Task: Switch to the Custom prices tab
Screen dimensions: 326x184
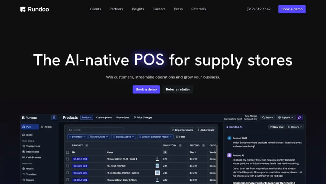Action: 104,117
